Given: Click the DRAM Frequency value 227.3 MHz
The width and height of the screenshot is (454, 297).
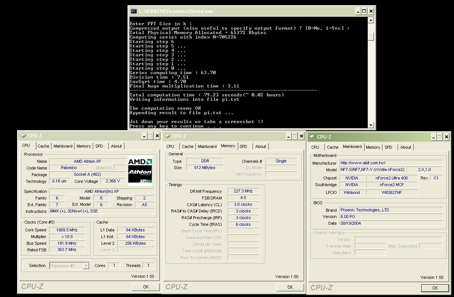Looking at the screenshot, I should [244, 191].
